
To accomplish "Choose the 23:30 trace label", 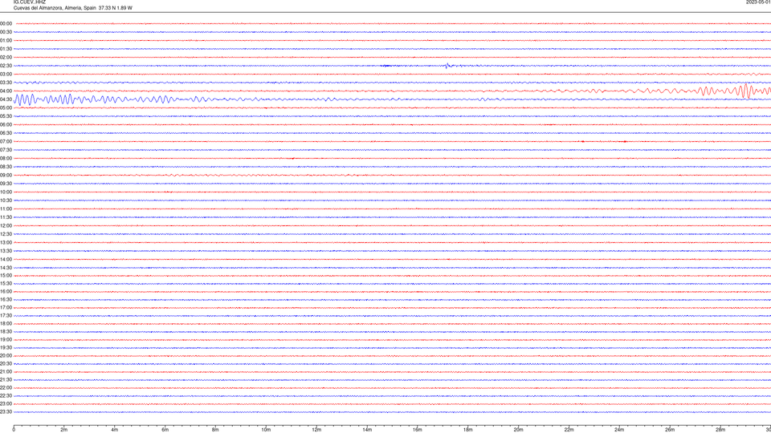I will [x=6, y=412].
